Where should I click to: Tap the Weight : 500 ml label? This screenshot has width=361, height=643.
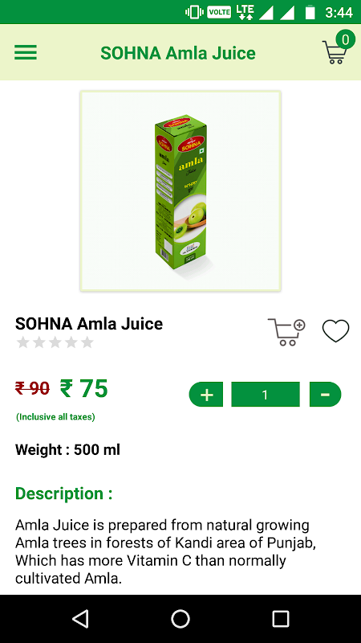point(68,450)
